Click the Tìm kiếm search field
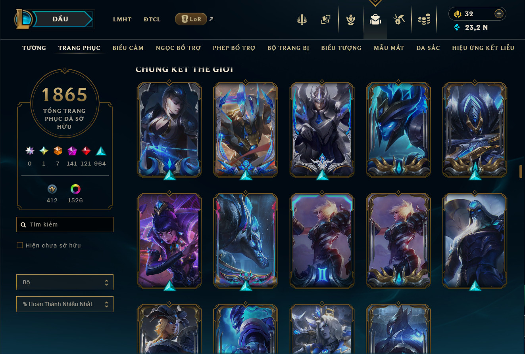The image size is (525, 354). tap(65, 225)
